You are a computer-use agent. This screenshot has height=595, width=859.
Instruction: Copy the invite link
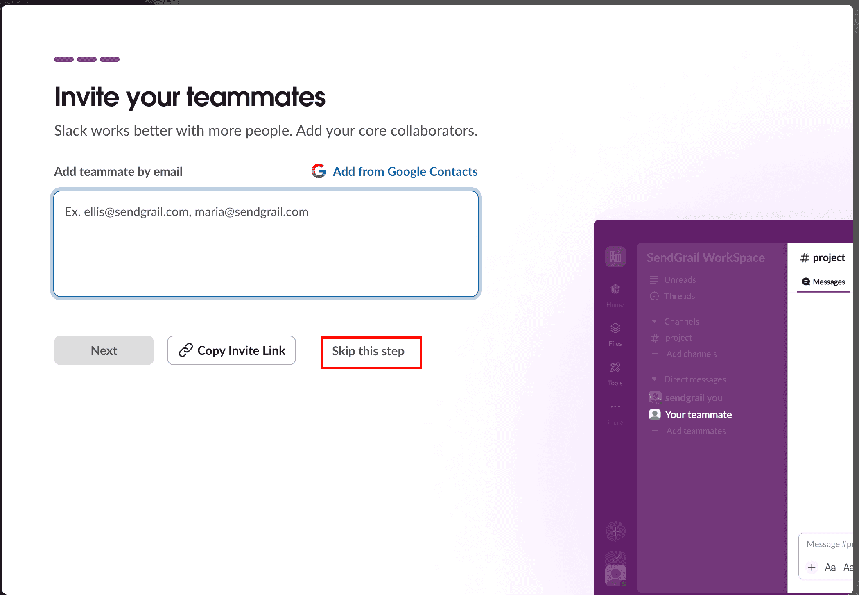click(231, 350)
